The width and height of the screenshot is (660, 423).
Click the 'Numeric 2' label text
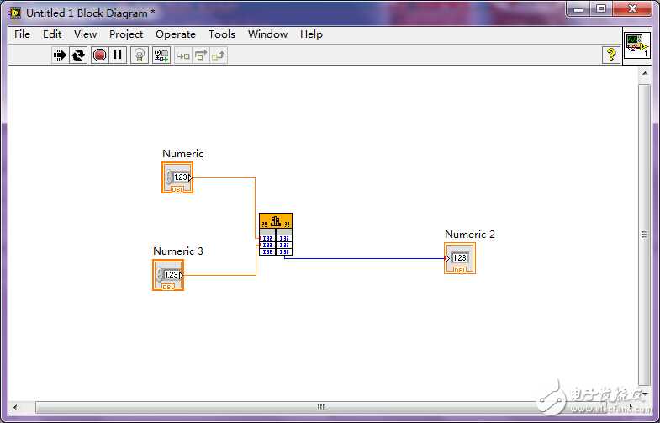pos(470,235)
